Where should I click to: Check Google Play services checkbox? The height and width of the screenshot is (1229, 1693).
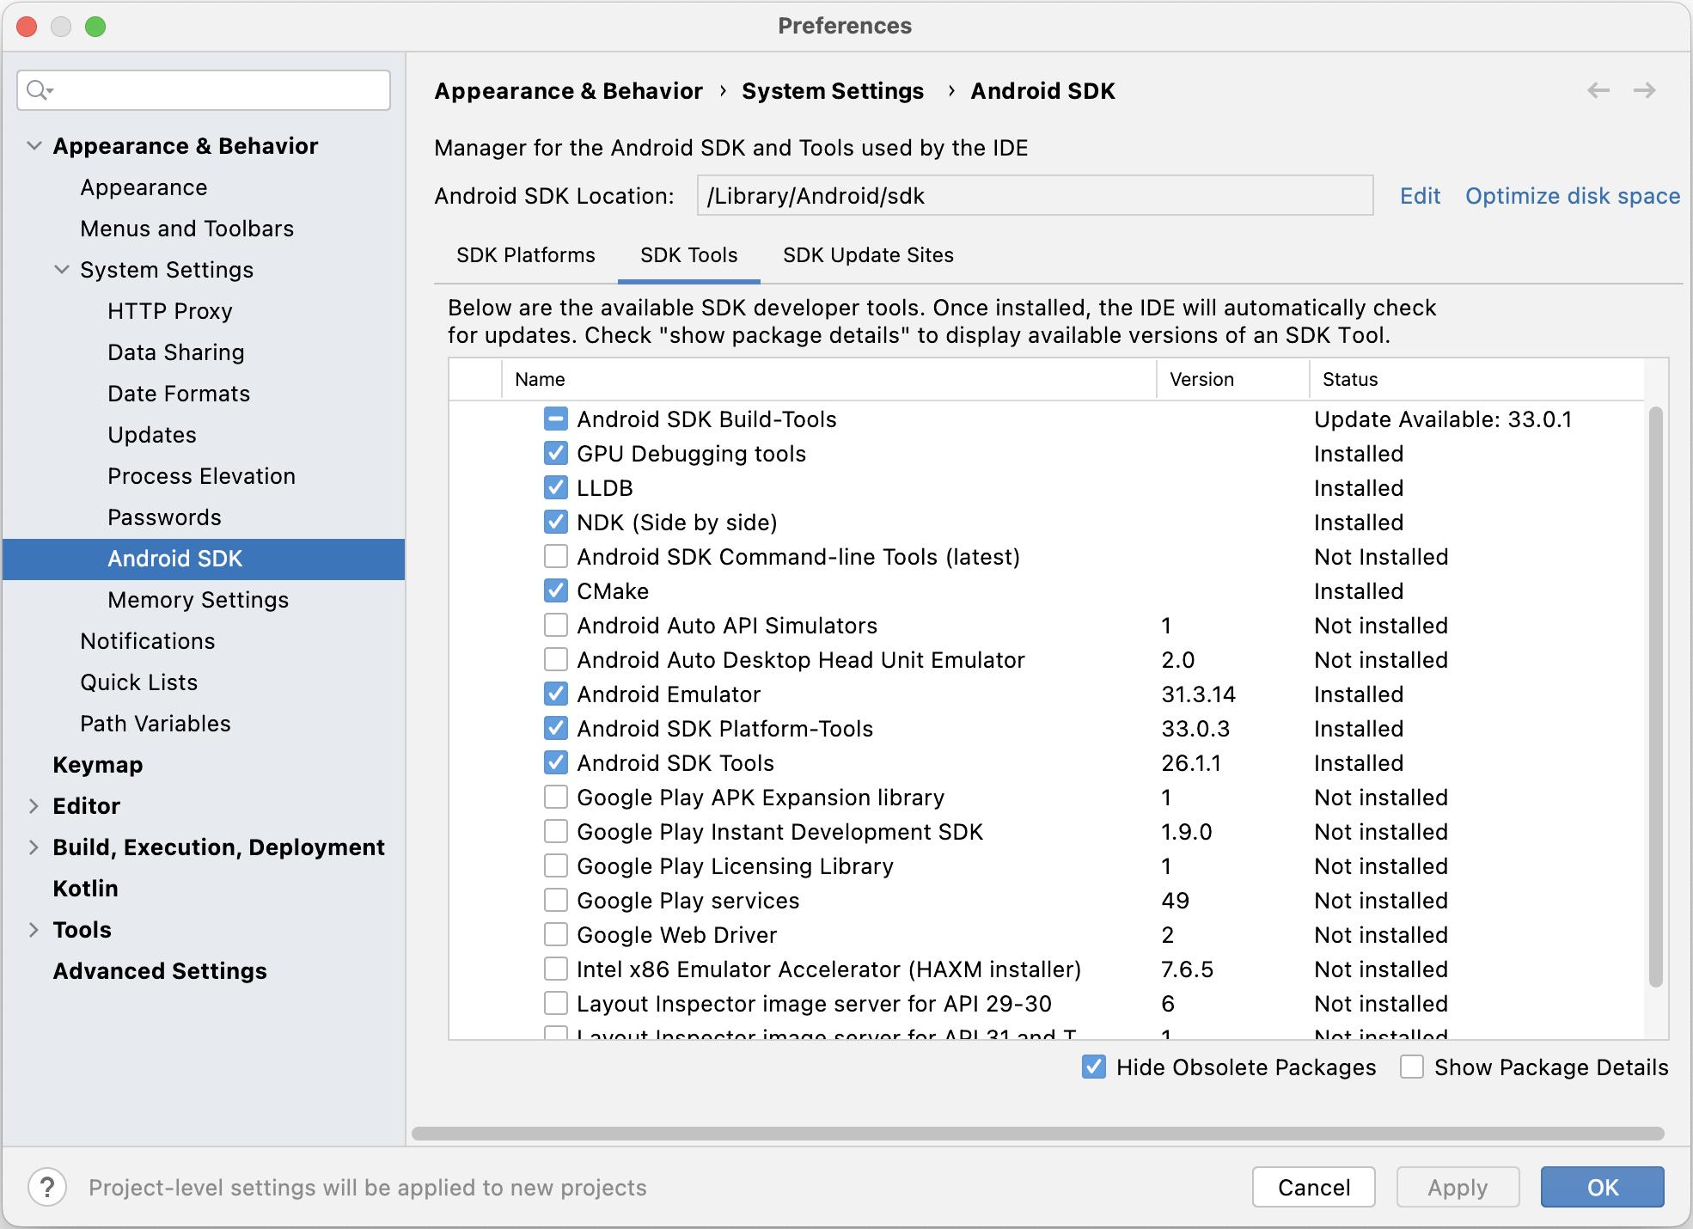[556, 901]
